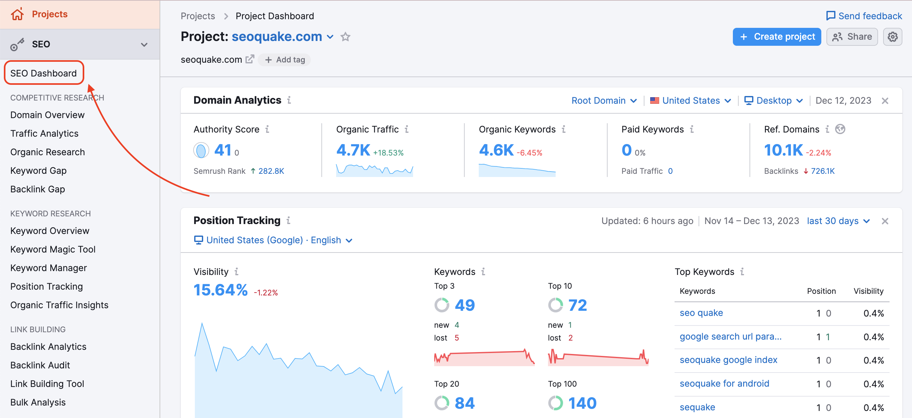Select SEO Dashboard in sidebar
This screenshot has width=912, height=418.
coord(44,73)
